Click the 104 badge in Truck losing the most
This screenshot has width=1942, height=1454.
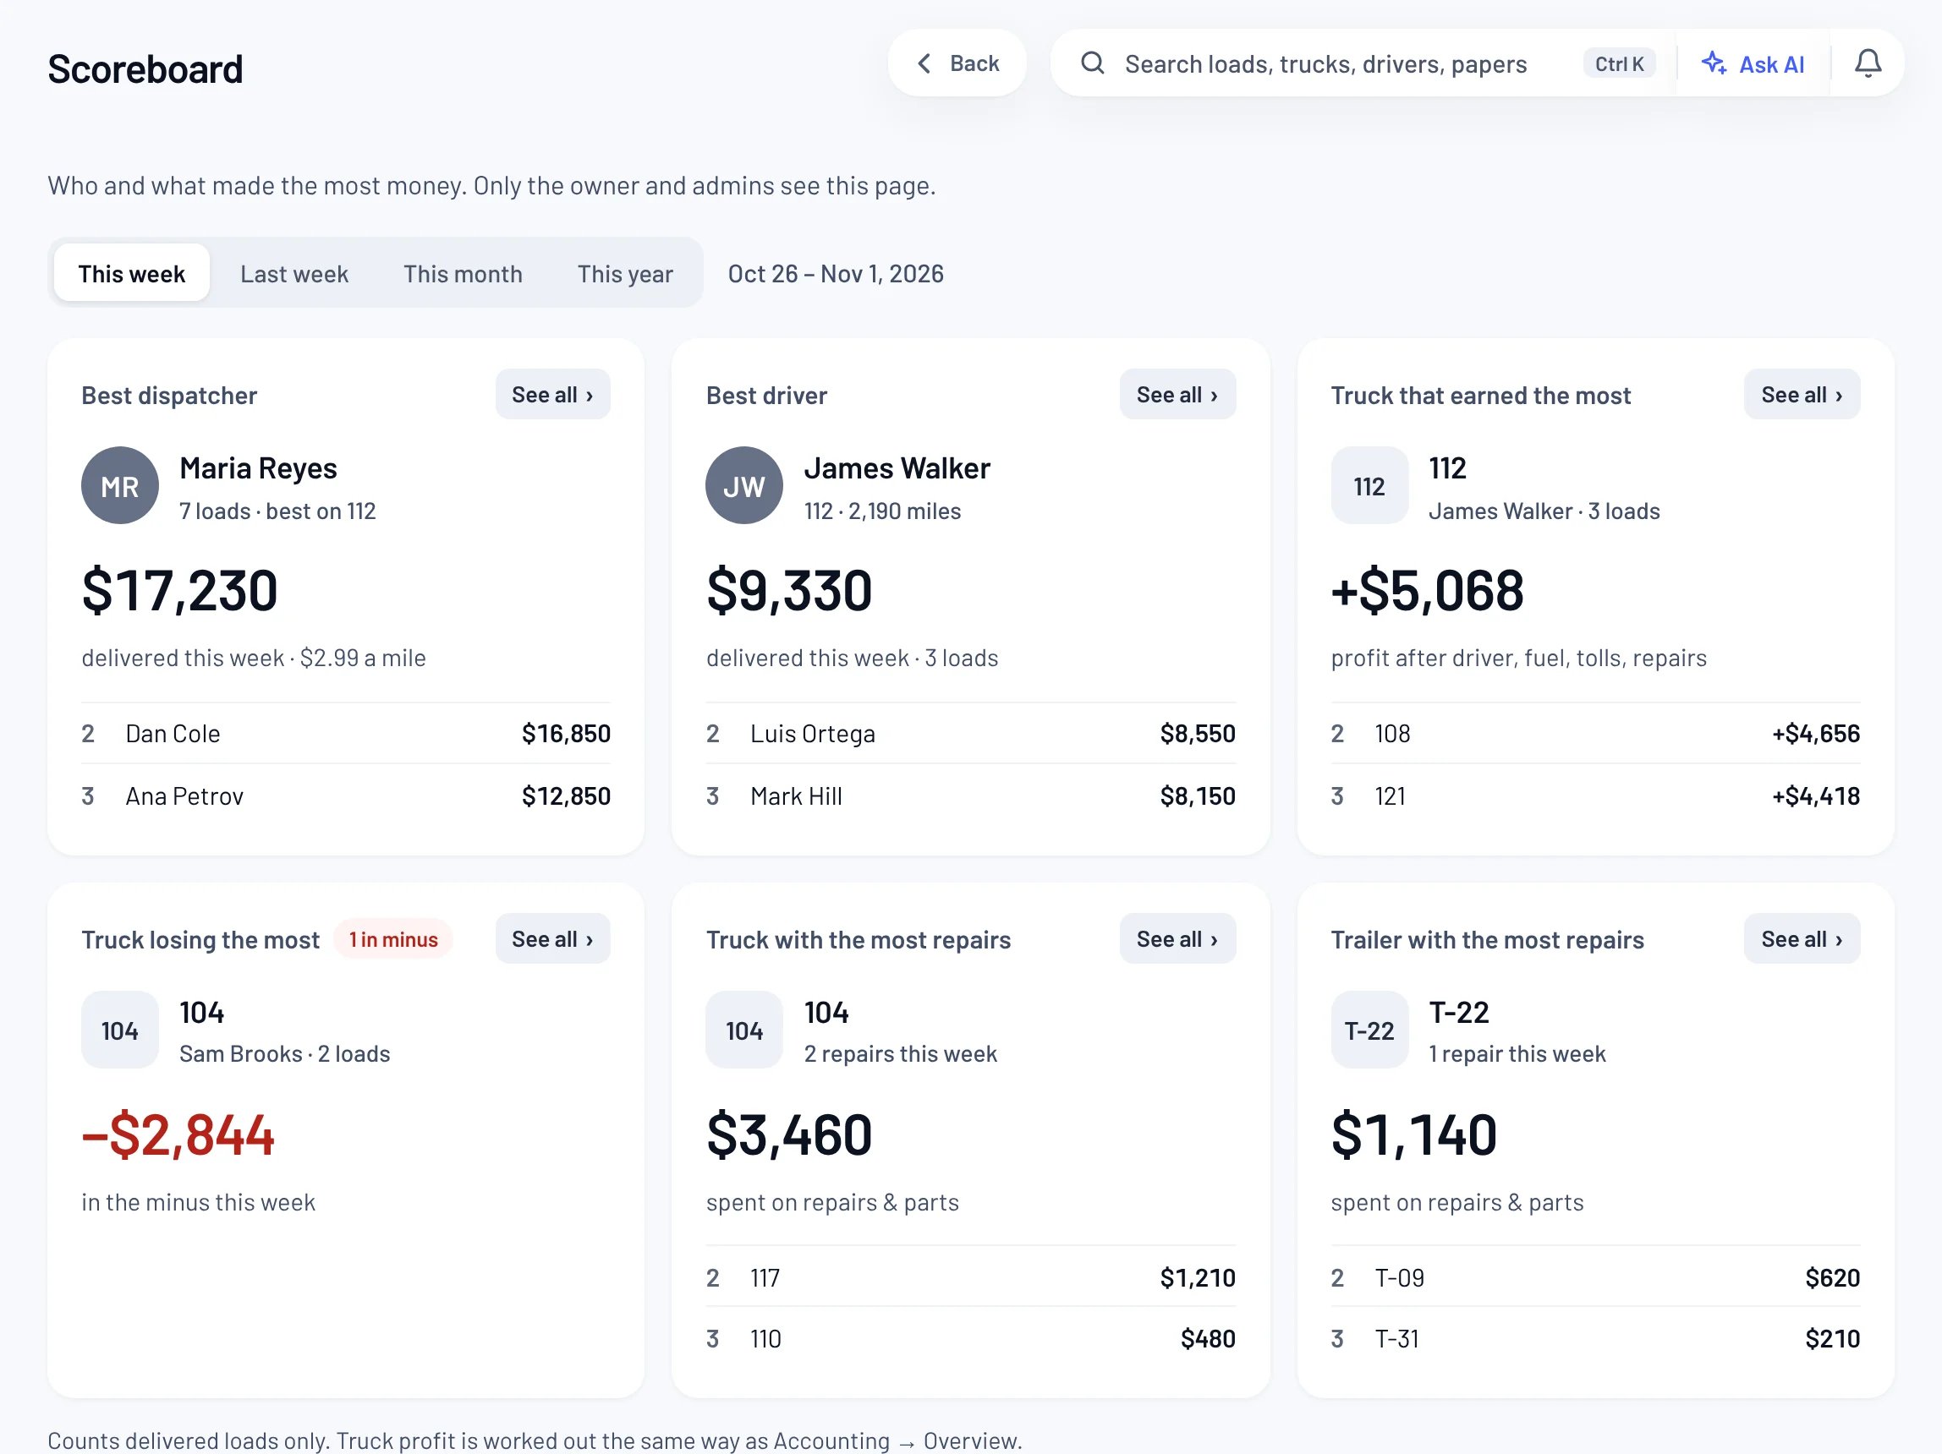(120, 1030)
